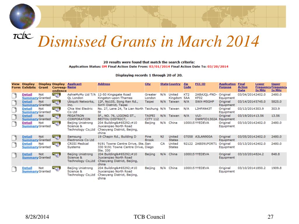Open Summary link for Samsung Electronics
This screenshot has height=224, width=299.
(30, 140)
